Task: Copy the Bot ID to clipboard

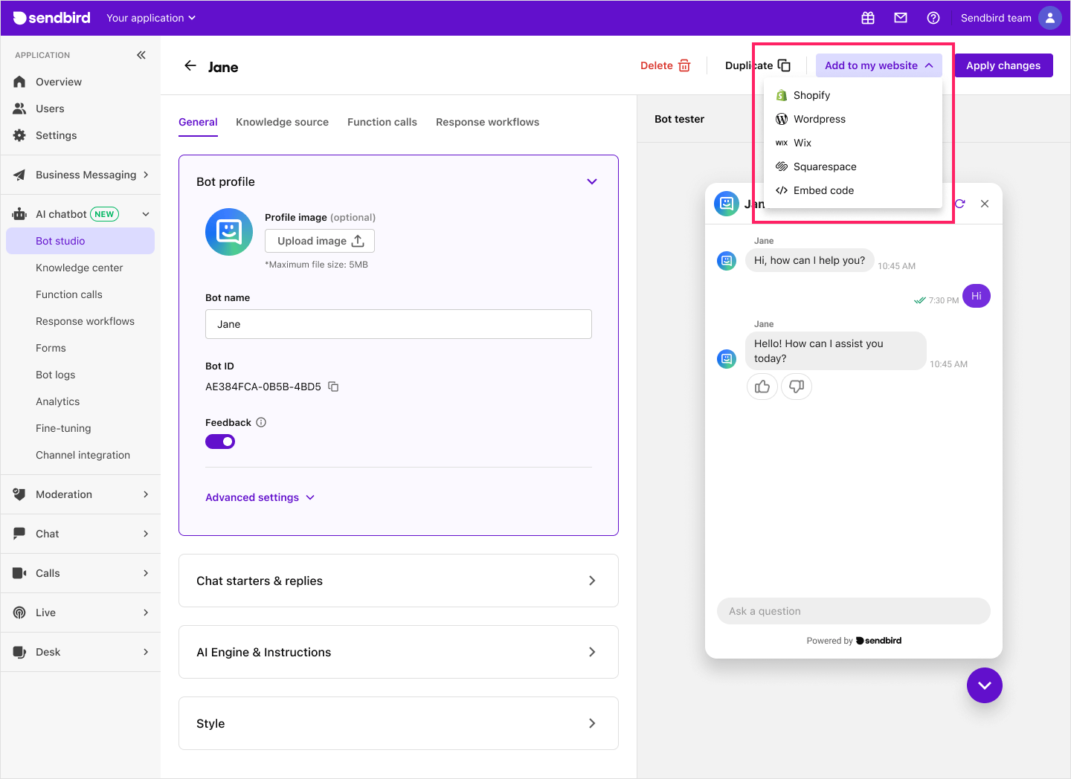Action: tap(333, 387)
